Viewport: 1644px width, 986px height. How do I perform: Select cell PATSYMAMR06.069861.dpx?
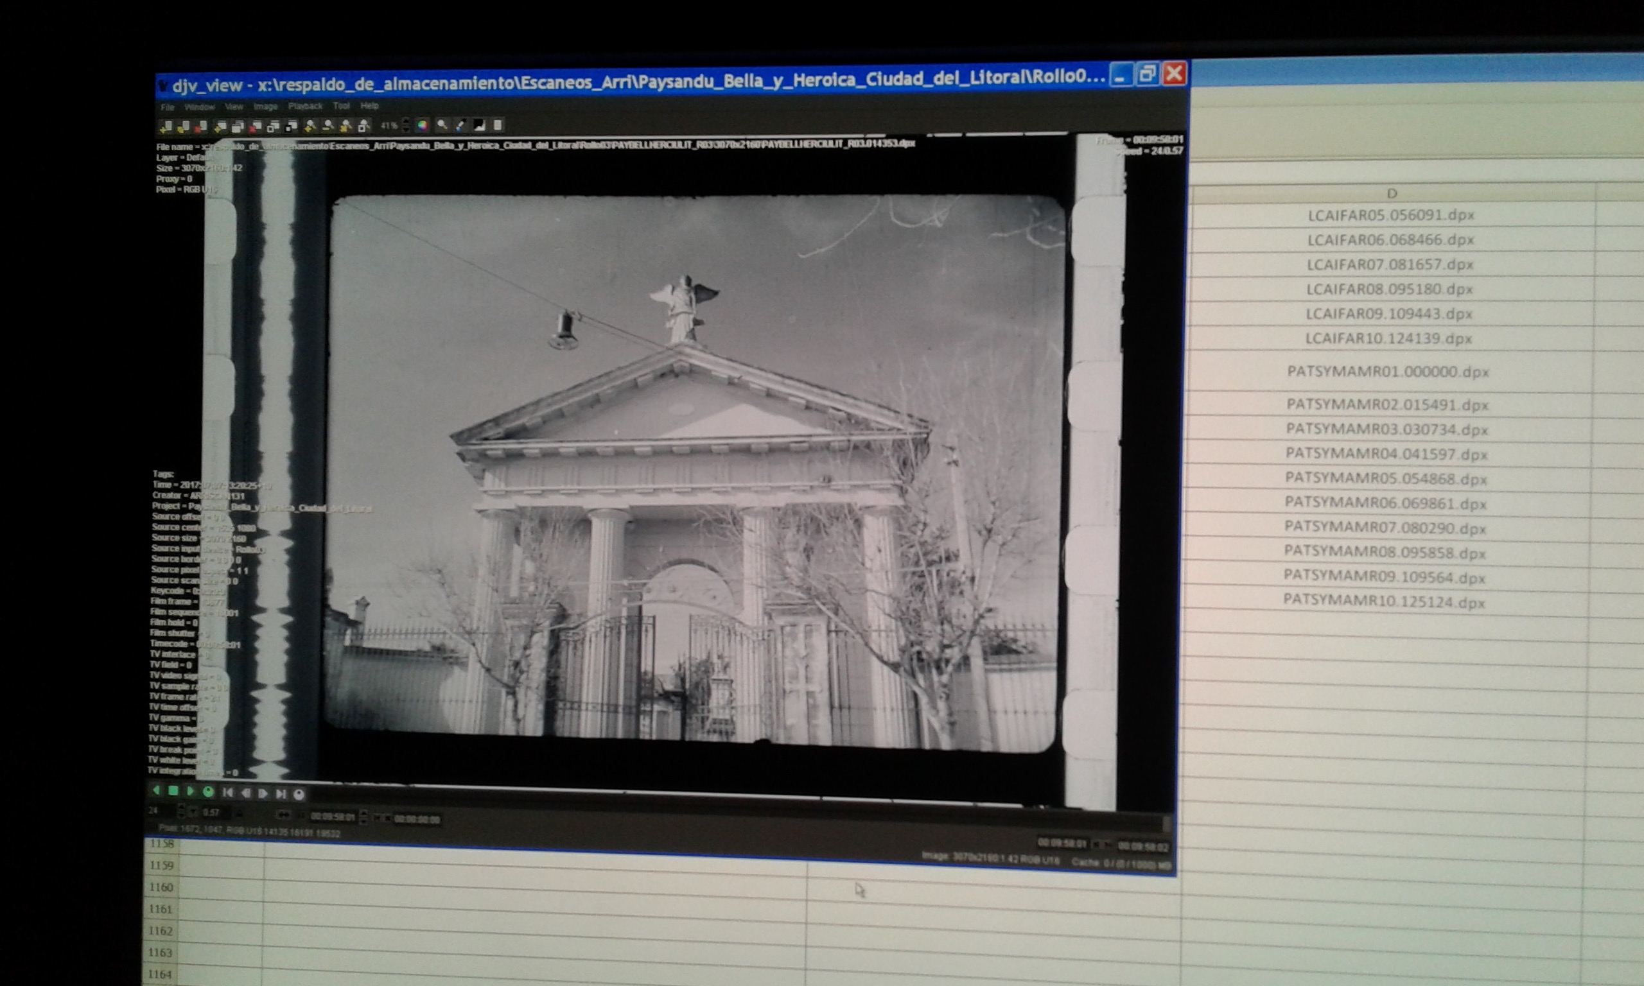coord(1385,503)
